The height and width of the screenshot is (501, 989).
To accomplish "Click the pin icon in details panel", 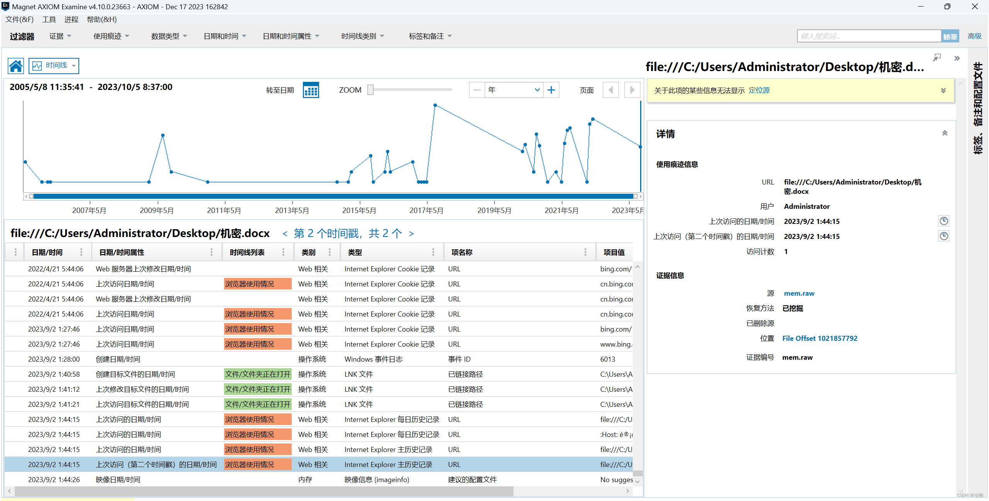I will click(x=937, y=58).
